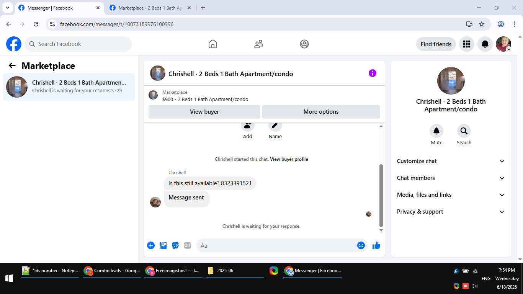Open the Friends icon in top navigation
Image resolution: width=523 pixels, height=294 pixels.
[259, 44]
